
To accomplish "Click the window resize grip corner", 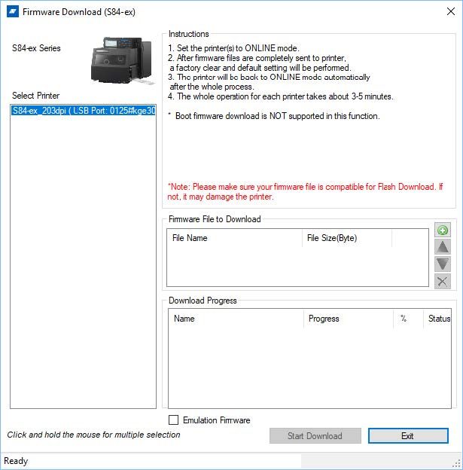I will coord(457,463).
